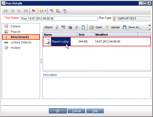The height and width of the screenshot is (117, 153).
Task: Go to the first run entity
Action: 6,11
